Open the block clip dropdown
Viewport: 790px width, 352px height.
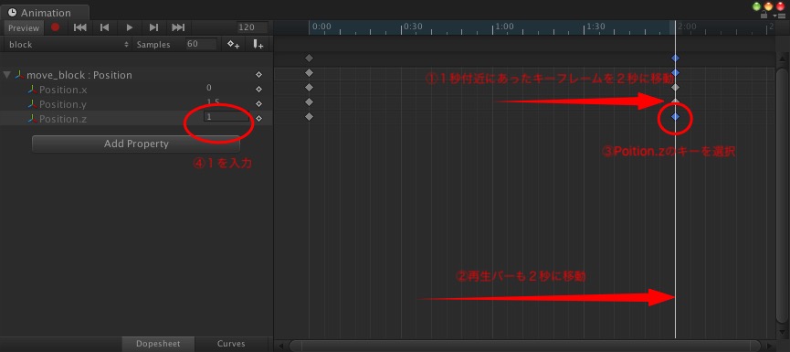[68, 45]
